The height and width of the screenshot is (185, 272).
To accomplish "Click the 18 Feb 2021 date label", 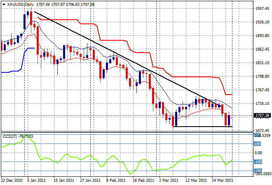I will coord(143,180).
